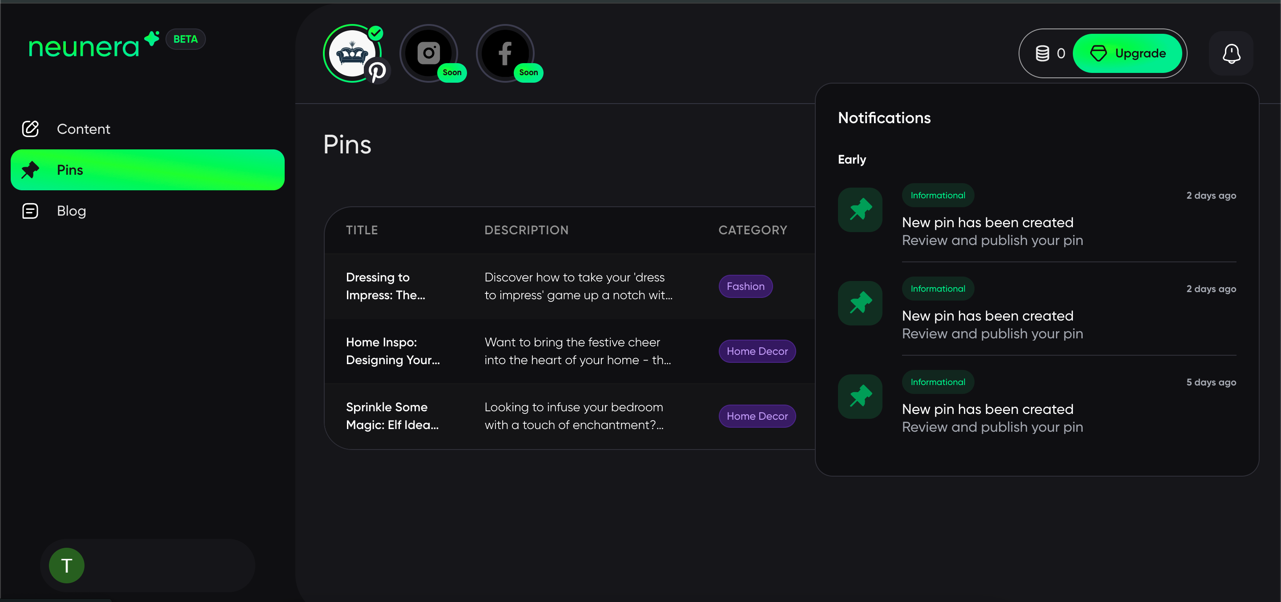Click the credits coin stack icon

(1042, 53)
